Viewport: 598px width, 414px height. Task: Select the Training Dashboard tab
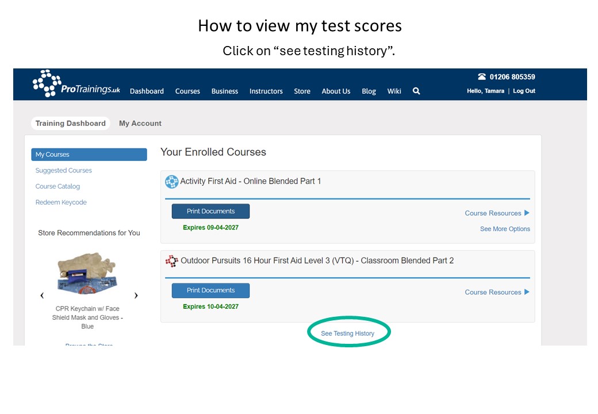(x=71, y=124)
